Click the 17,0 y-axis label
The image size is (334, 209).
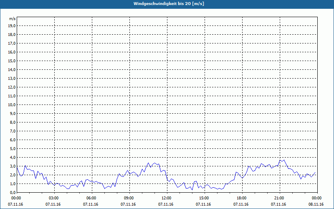(x=12, y=43)
